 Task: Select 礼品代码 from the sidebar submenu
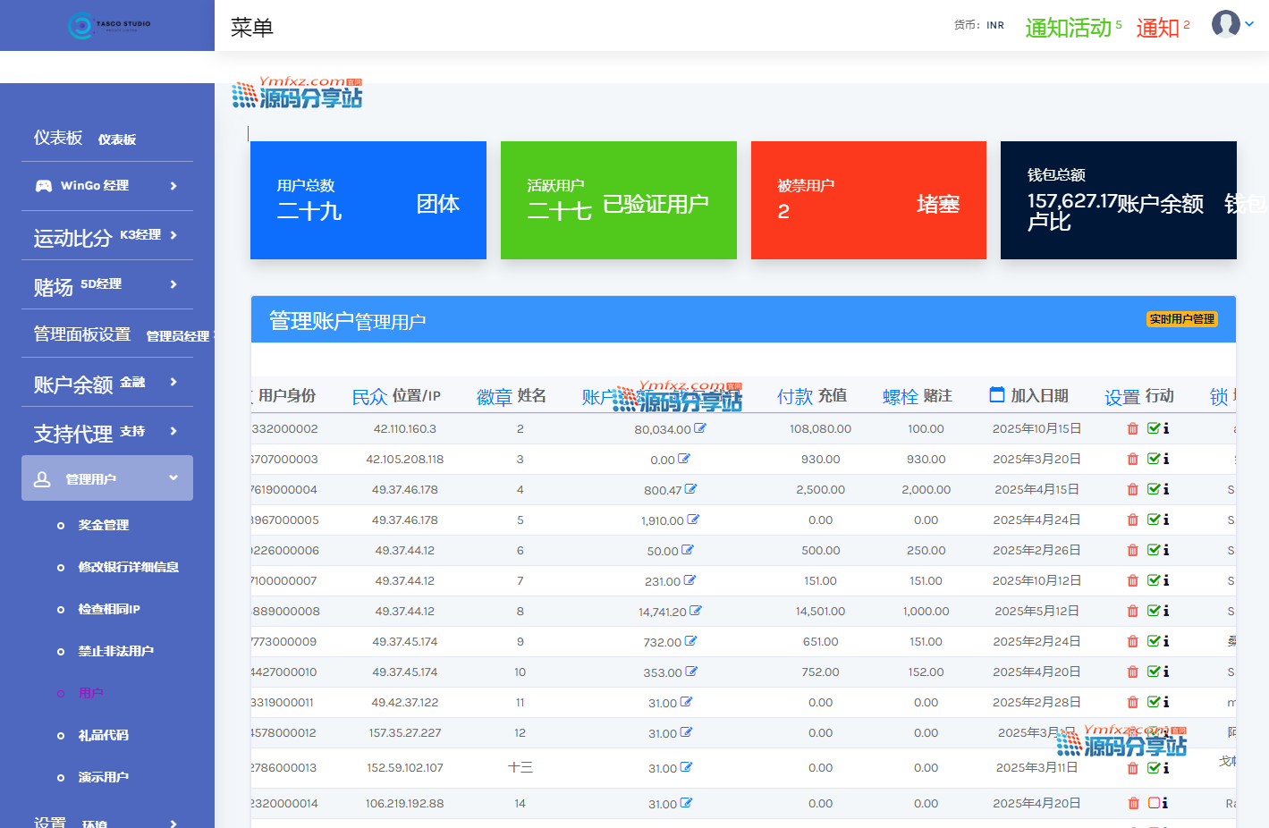(104, 736)
